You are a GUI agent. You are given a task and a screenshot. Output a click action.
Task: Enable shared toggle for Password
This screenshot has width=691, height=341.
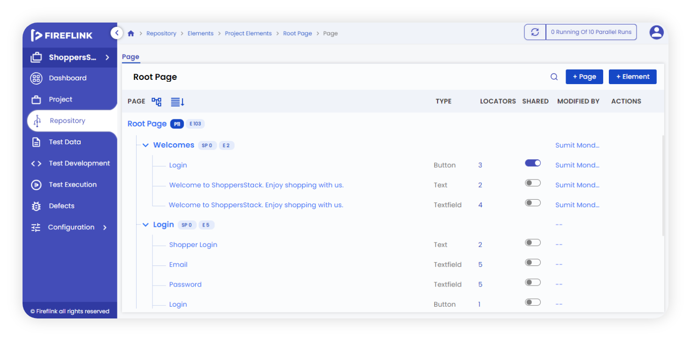(533, 282)
